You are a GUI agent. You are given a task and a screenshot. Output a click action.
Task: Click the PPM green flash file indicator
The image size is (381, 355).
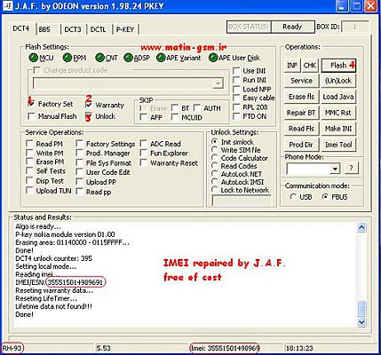click(67, 58)
